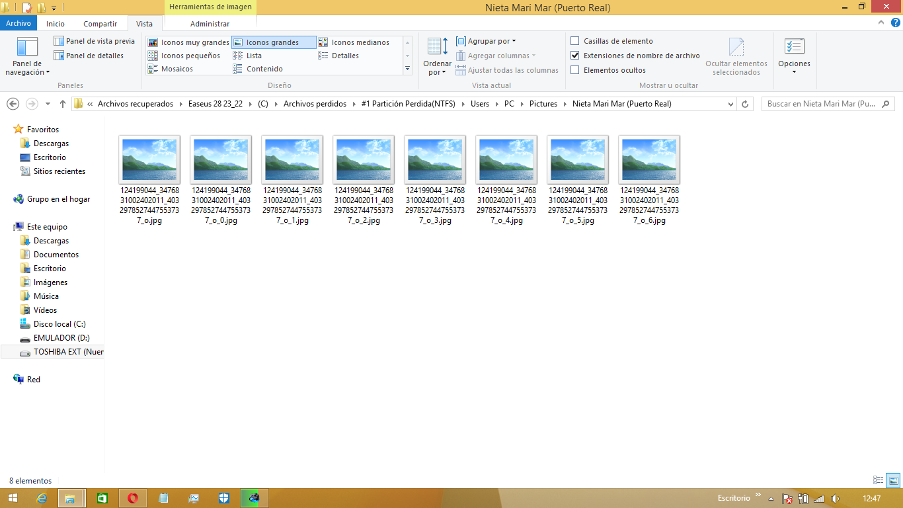The height and width of the screenshot is (508, 903).
Task: Switch to details view in the status bar
Action: (879, 480)
